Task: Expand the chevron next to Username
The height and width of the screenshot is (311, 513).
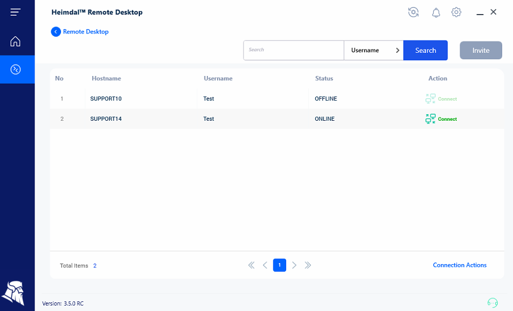Action: coord(397,50)
